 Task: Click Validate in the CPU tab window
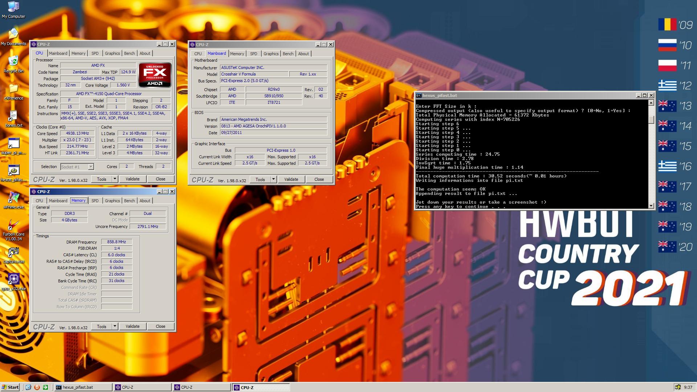[x=133, y=179]
